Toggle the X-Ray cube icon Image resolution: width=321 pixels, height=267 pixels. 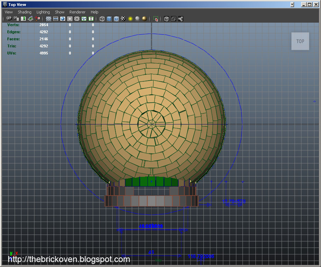point(167,19)
